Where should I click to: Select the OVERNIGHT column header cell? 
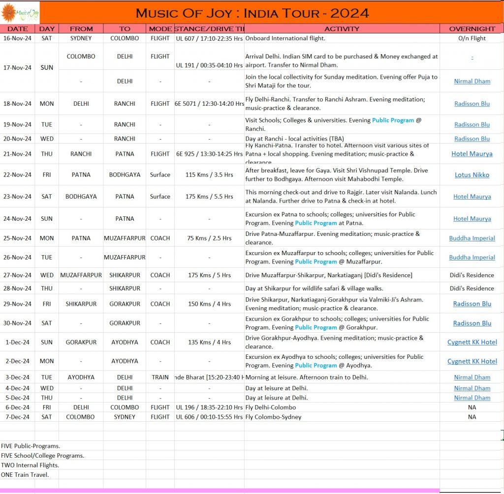tap(472, 29)
